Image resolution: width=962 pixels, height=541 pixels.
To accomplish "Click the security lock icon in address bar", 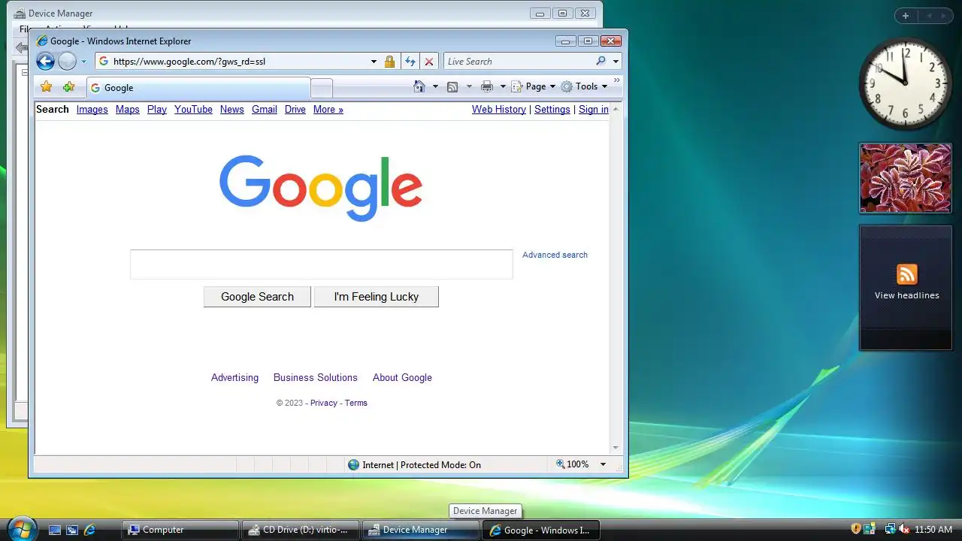I will pos(389,62).
